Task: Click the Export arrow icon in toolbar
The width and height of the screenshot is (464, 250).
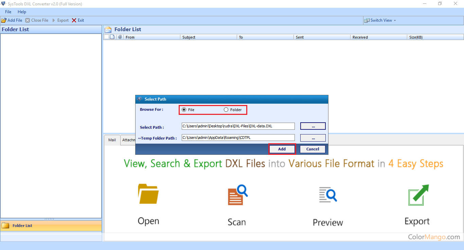Action: coord(54,20)
